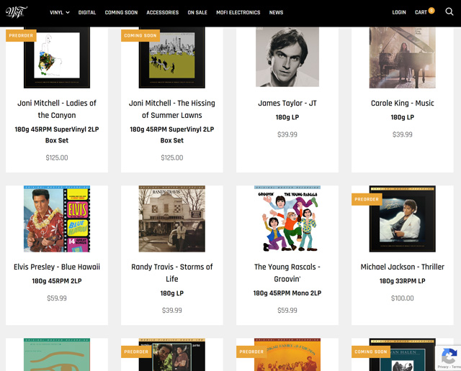Click title Joni Mitchell - Ladies of the Canyon
461x371 pixels.
(x=57, y=109)
